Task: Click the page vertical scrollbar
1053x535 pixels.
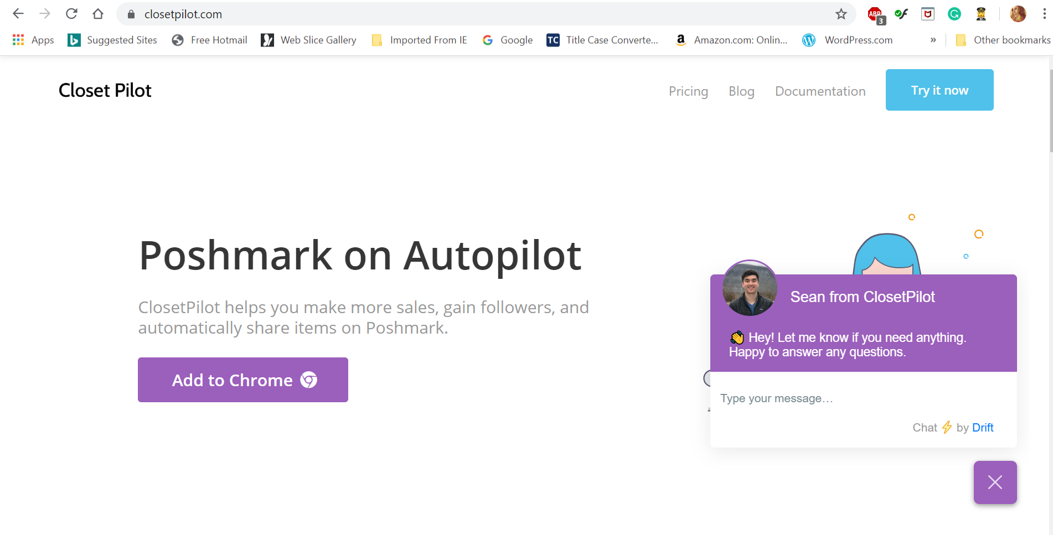Action: click(1051, 111)
